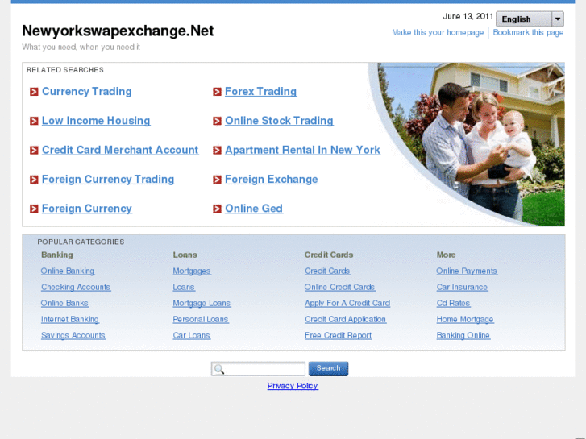Open the Privacy Policy link

coord(293,386)
